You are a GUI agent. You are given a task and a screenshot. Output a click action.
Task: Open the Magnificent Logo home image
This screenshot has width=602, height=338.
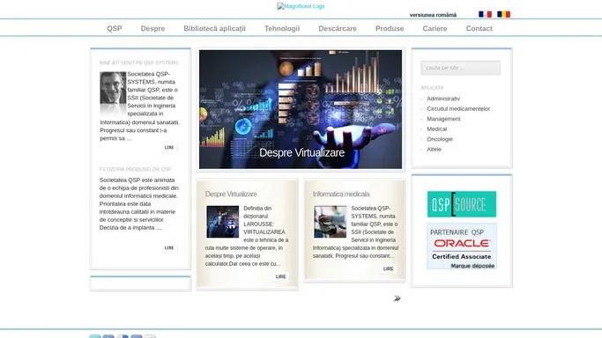(x=301, y=6)
